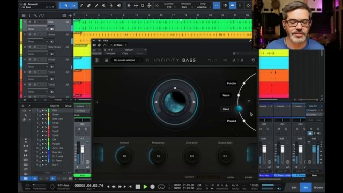Image resolution: width=343 pixels, height=193 pixels.
Task: Click the Record button in transport
Action: pos(152,187)
